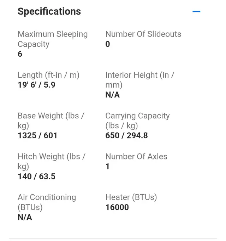Click the carrying capacity value 650 / 294.8
226x241 pixels.
coord(126,135)
